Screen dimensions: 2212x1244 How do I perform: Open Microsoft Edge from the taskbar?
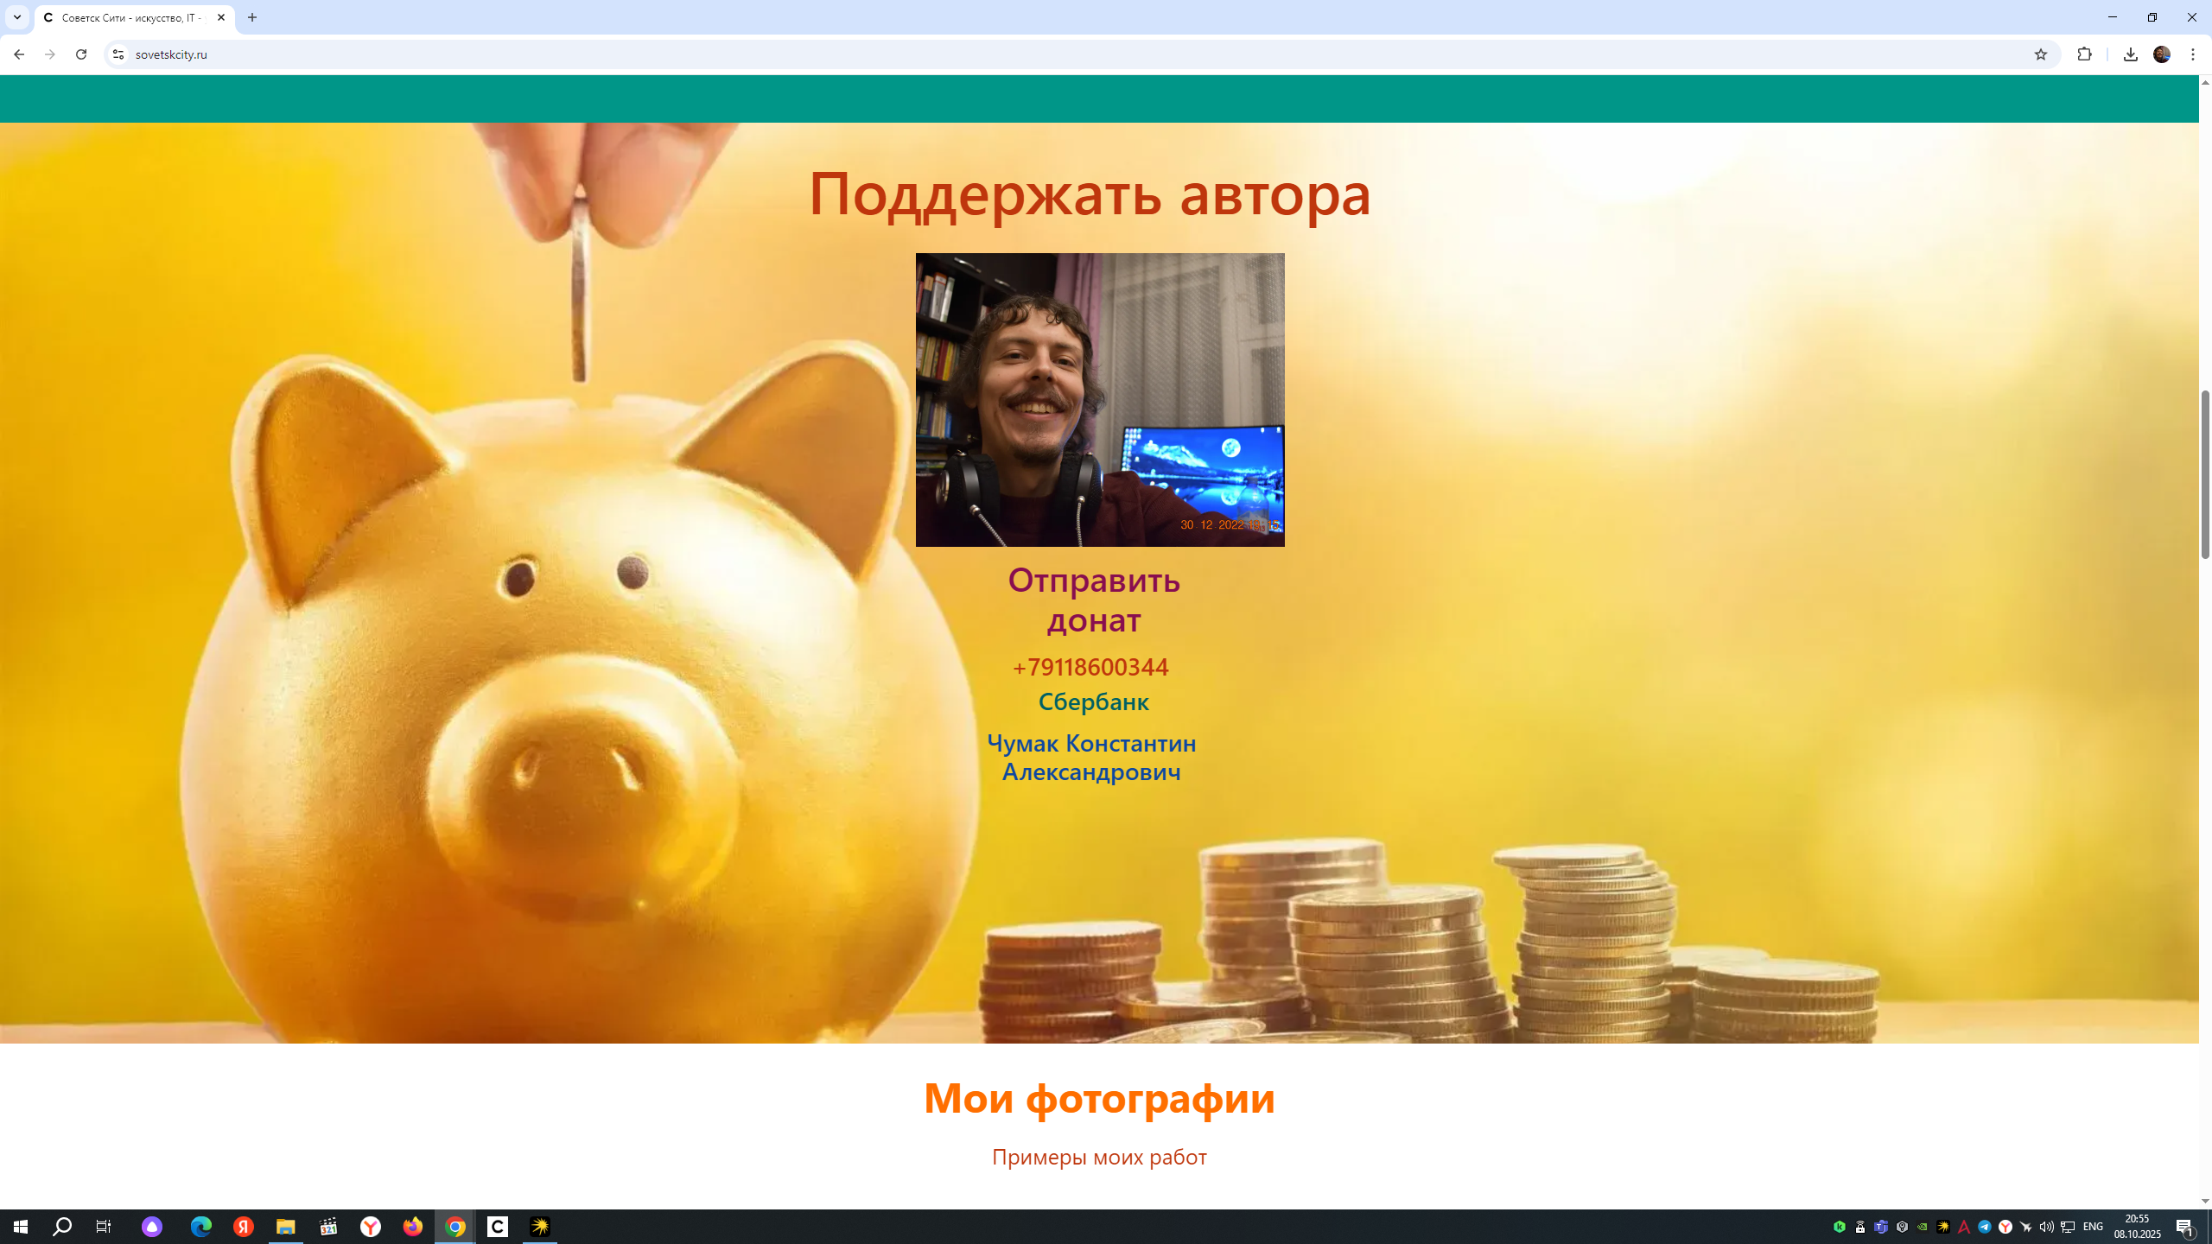point(201,1227)
